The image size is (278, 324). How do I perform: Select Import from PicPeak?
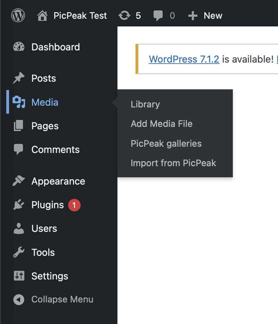(173, 163)
